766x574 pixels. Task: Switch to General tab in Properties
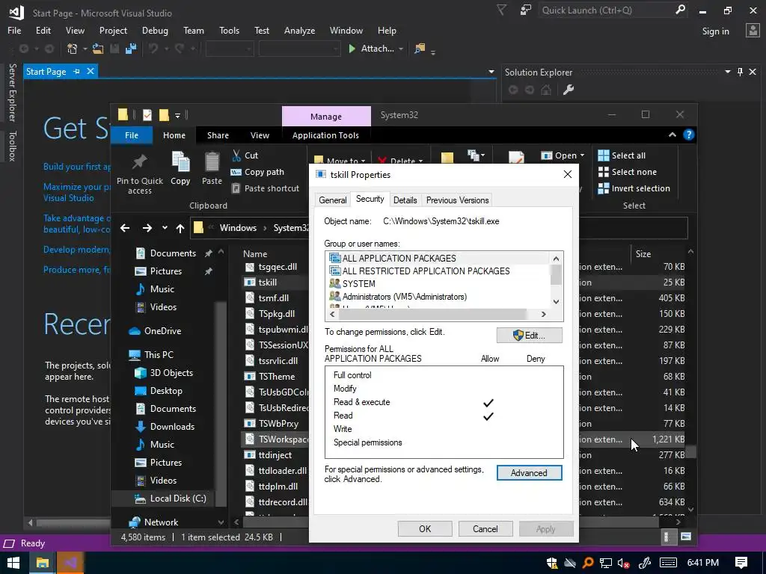point(333,200)
